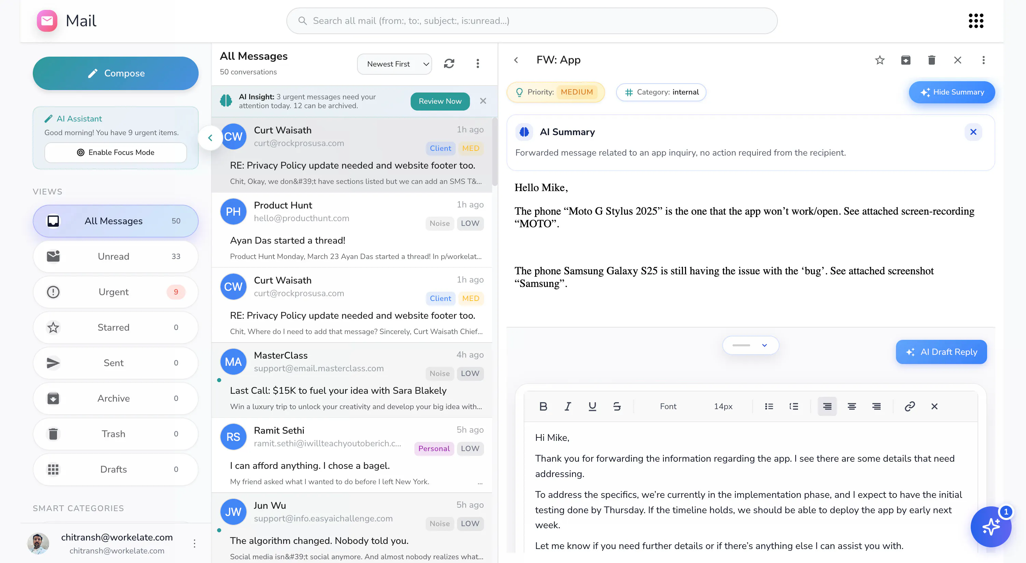Open the Urgent view

point(115,292)
